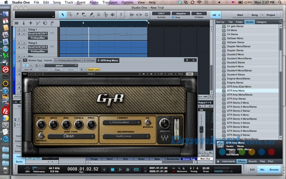Image resolution: width=286 pixels, height=179 pixels.
Task: Open the Adaptive snap mode dropdown
Action: coord(181,13)
